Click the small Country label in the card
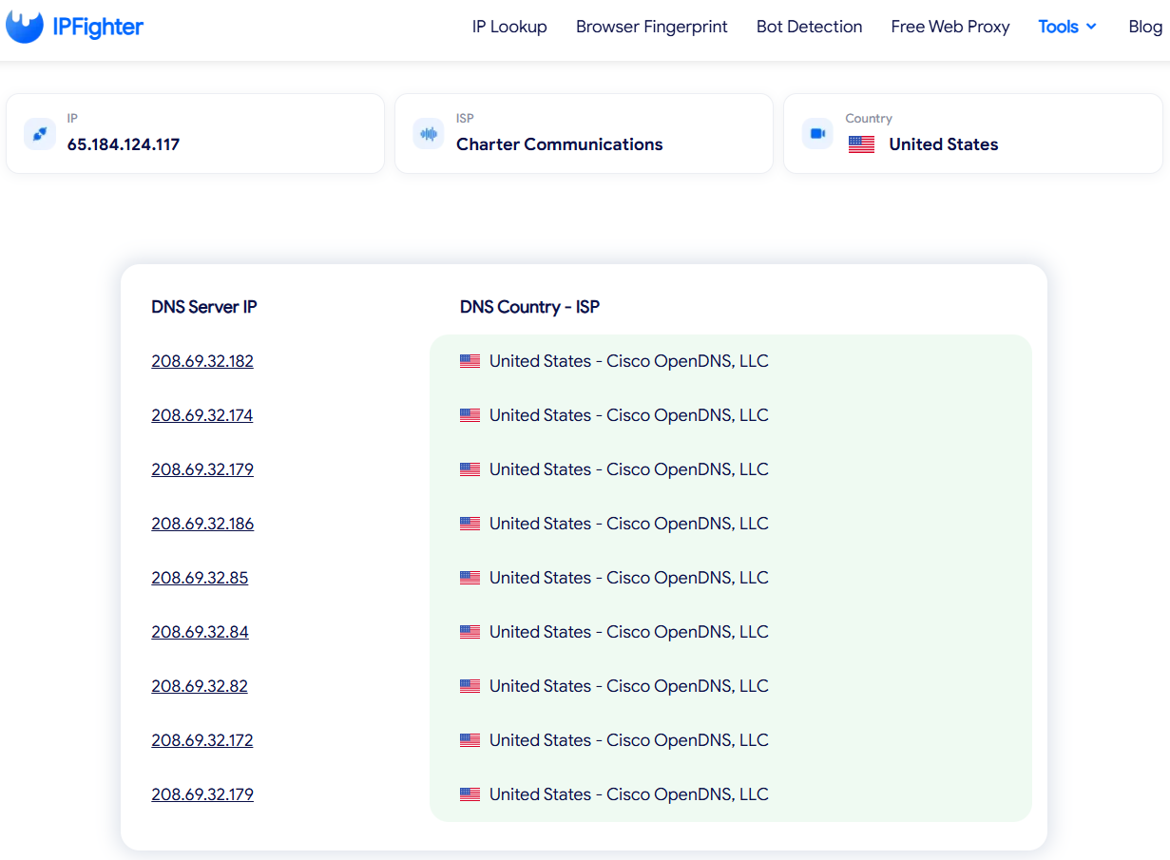This screenshot has height=860, width=1170. 869,119
